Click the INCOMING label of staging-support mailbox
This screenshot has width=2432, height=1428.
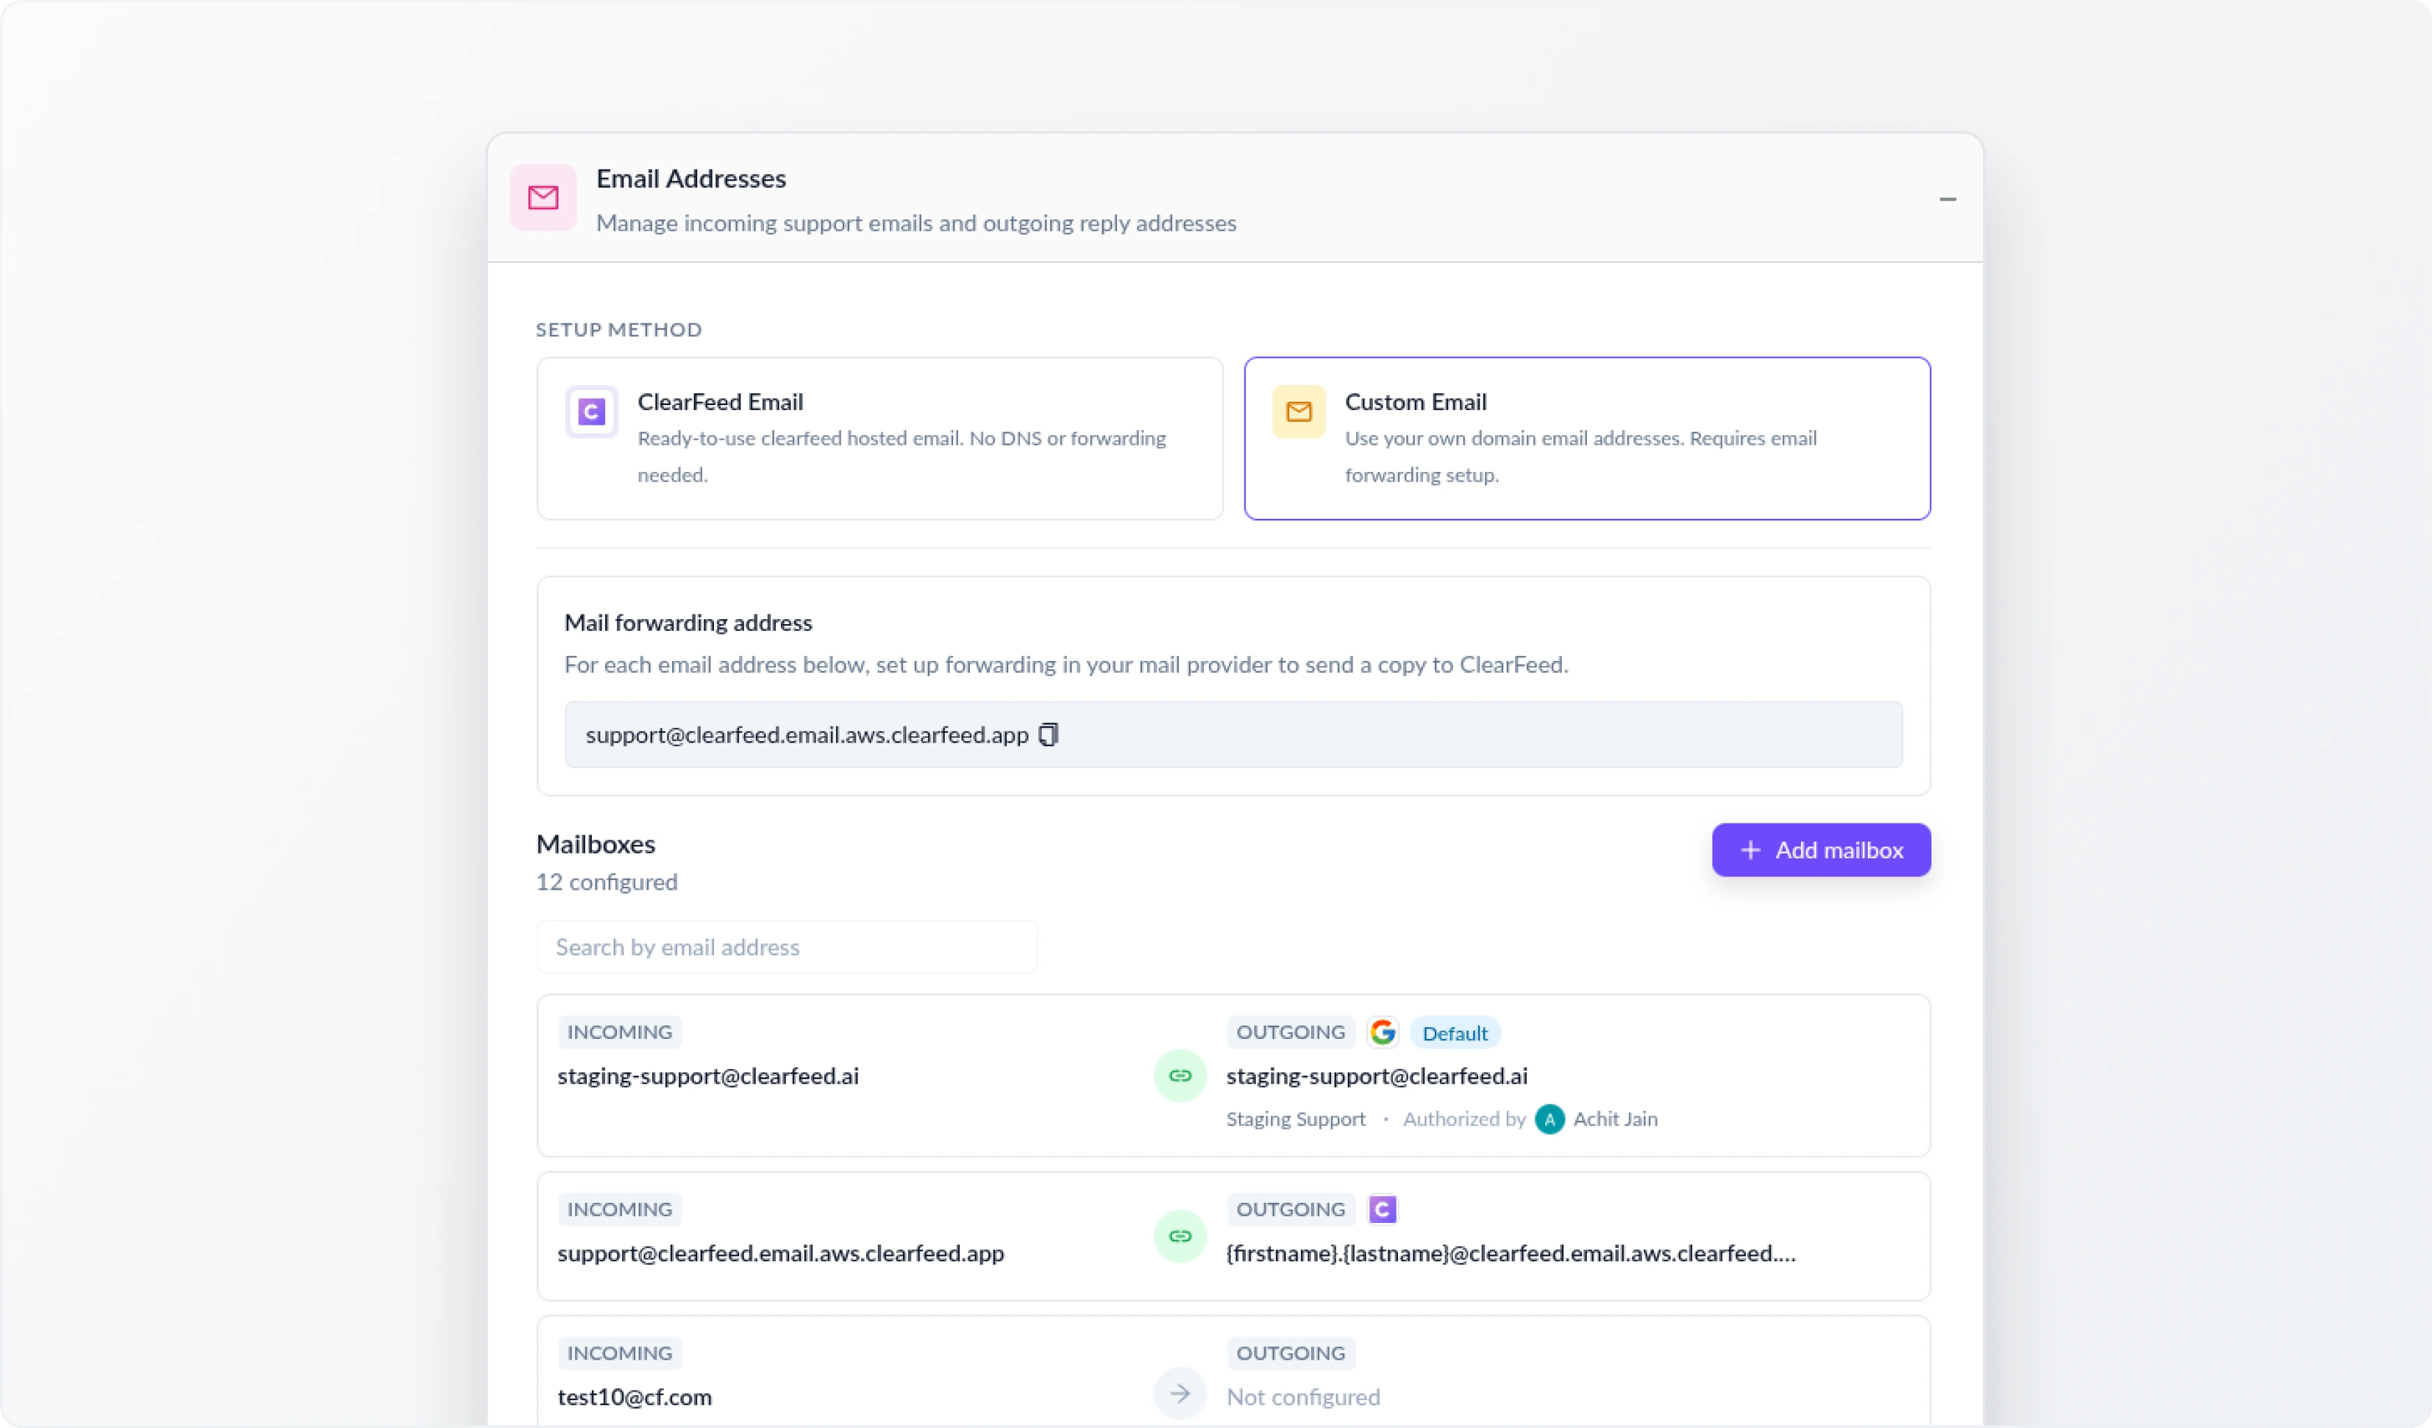click(x=620, y=1033)
